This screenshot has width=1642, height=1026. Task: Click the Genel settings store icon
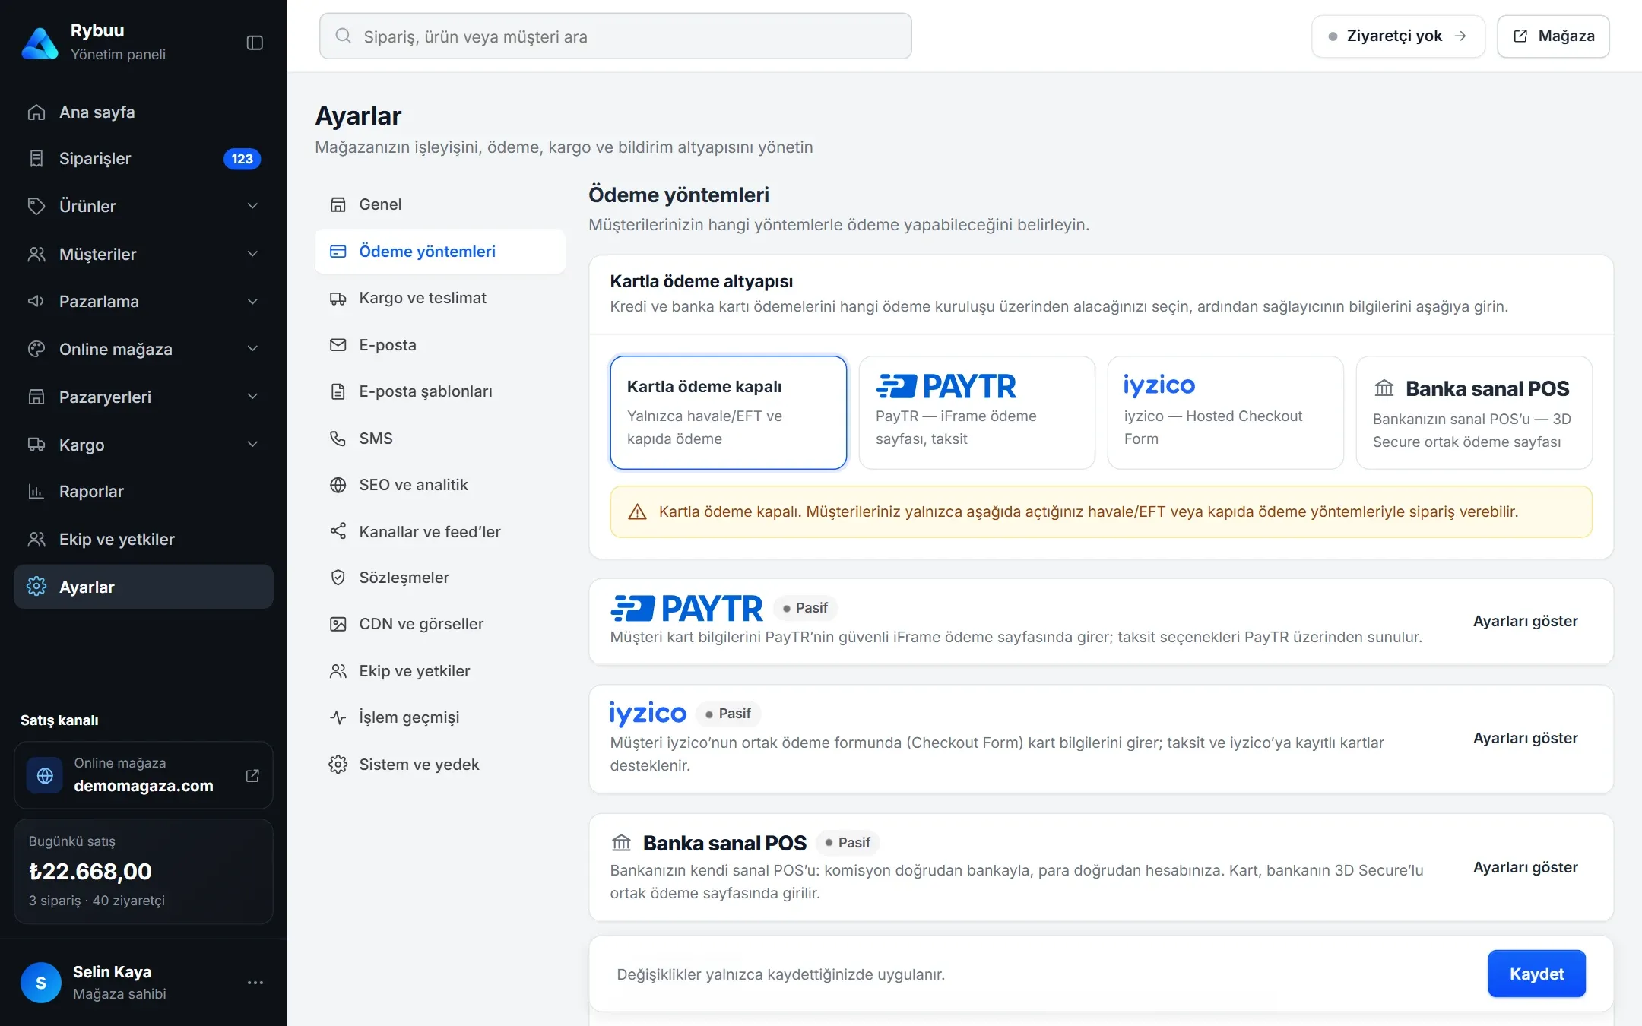[338, 204]
